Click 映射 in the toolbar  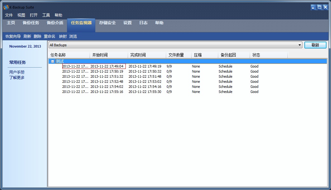(63, 36)
